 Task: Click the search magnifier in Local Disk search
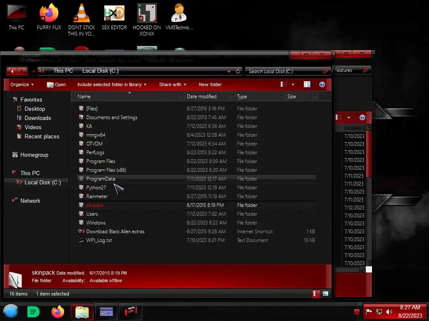(x=325, y=71)
